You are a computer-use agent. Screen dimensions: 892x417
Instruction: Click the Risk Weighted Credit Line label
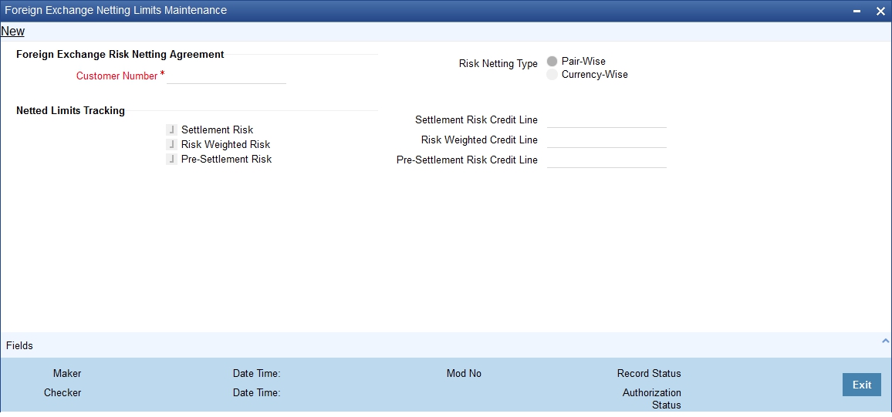(x=479, y=140)
